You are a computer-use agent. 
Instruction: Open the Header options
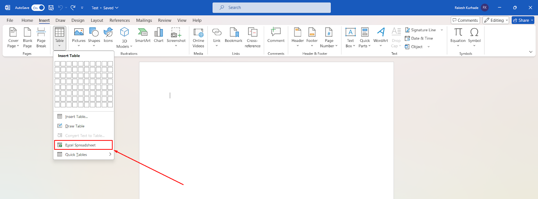coord(298,38)
